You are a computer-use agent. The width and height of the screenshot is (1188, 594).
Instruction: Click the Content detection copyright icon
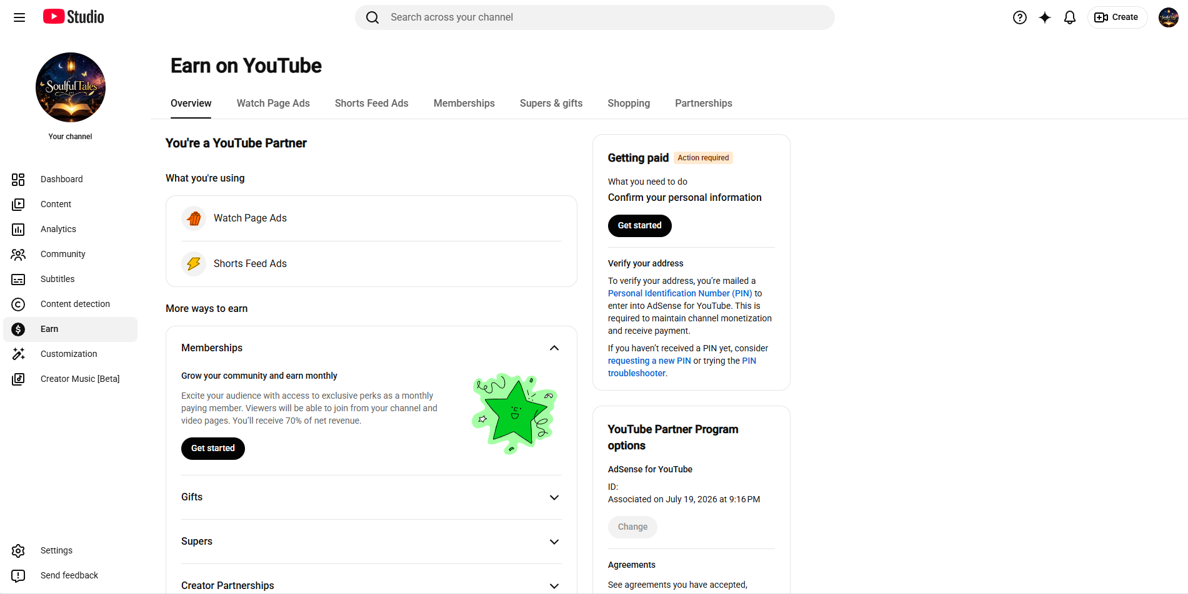coord(18,304)
